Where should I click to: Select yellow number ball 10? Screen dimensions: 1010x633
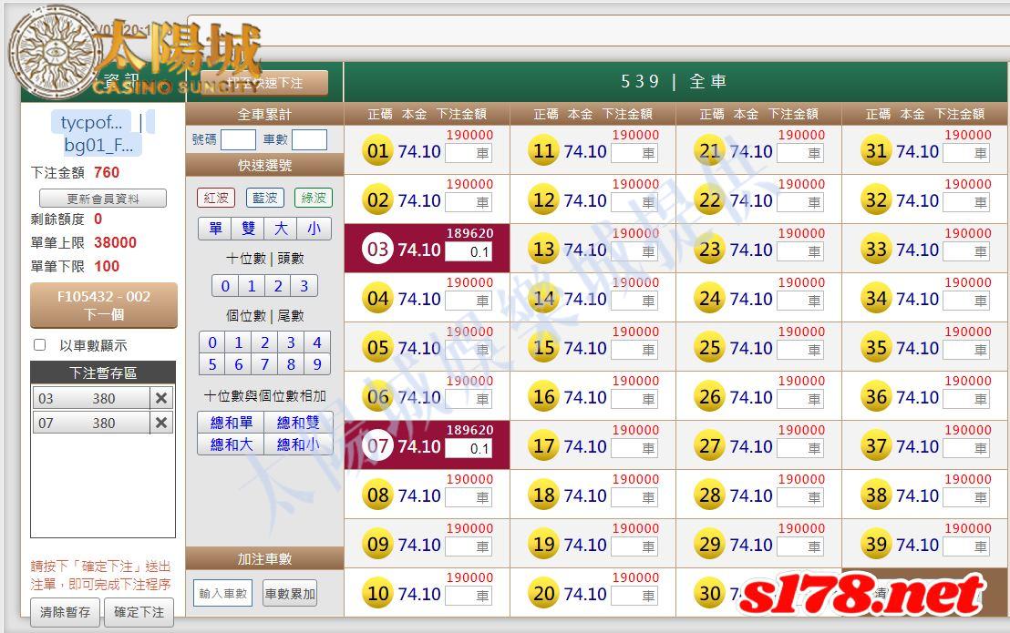(377, 593)
